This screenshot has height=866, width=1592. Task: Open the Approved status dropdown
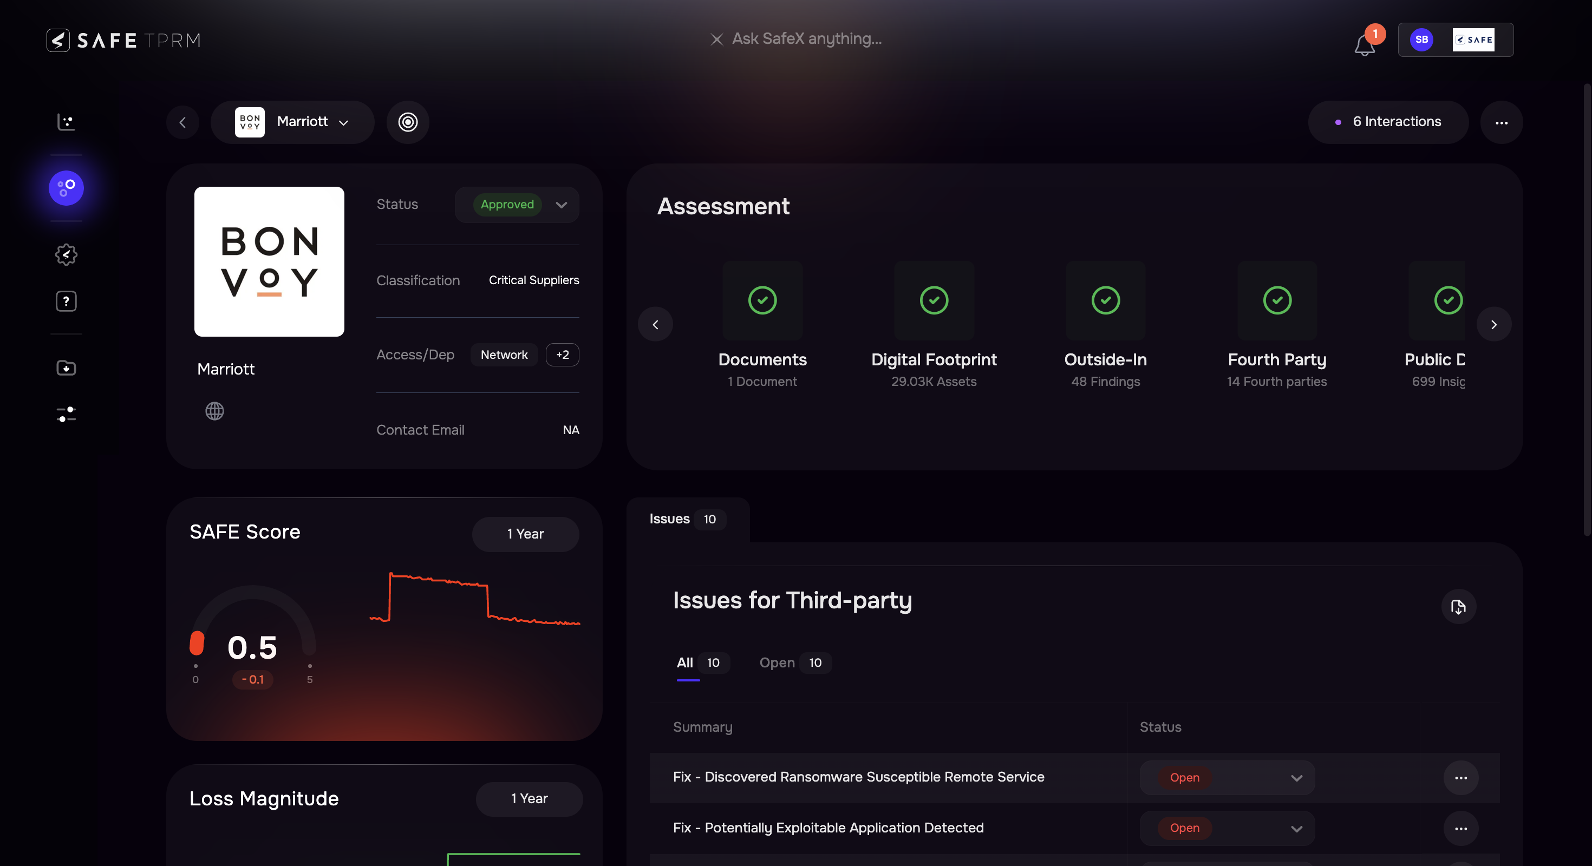(x=517, y=205)
